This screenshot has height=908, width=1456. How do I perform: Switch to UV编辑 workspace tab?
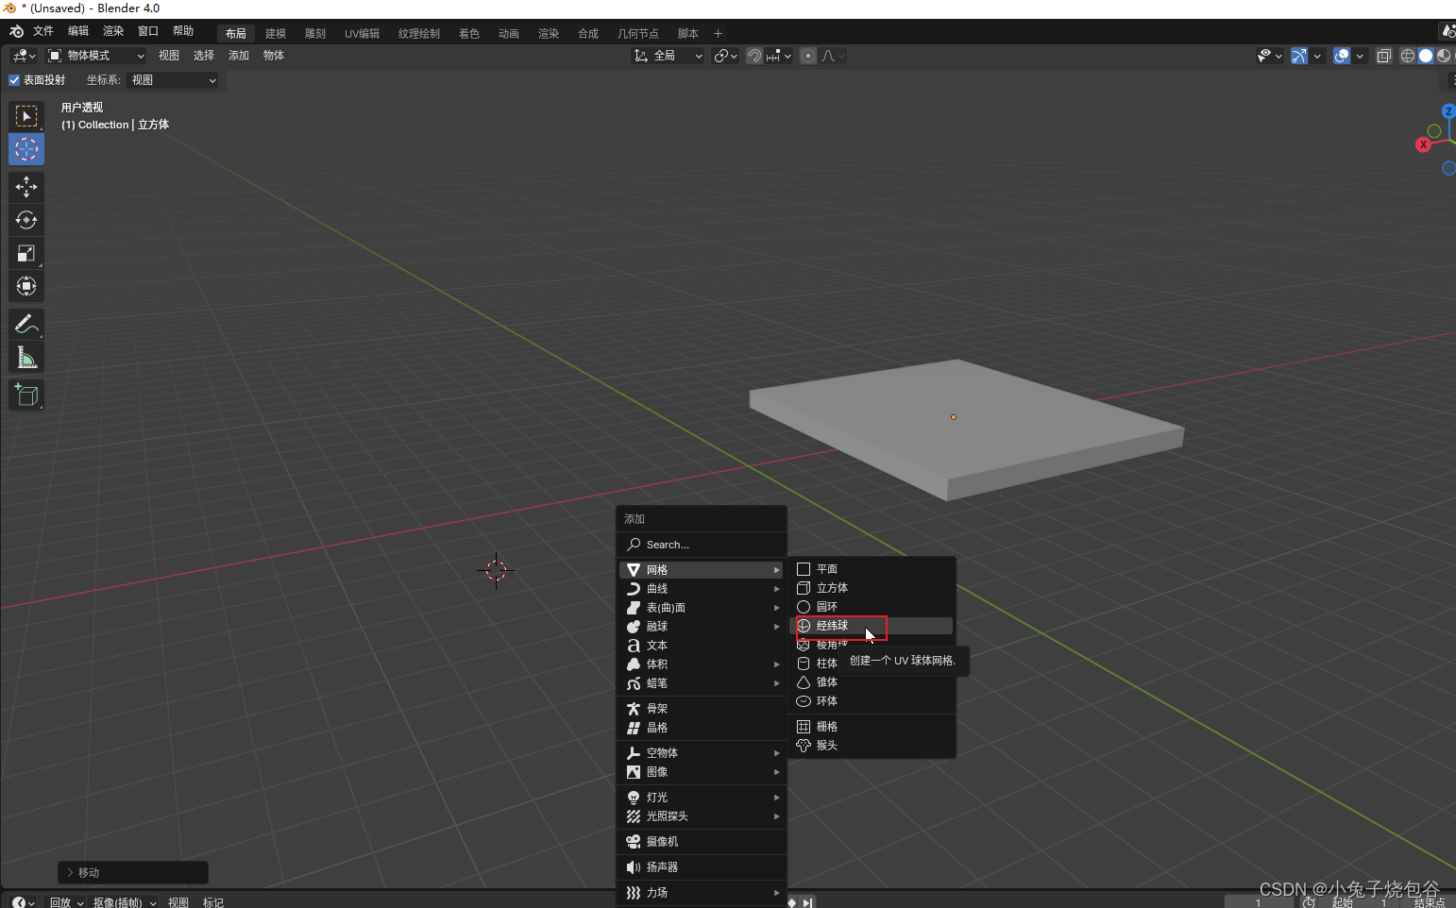362,33
